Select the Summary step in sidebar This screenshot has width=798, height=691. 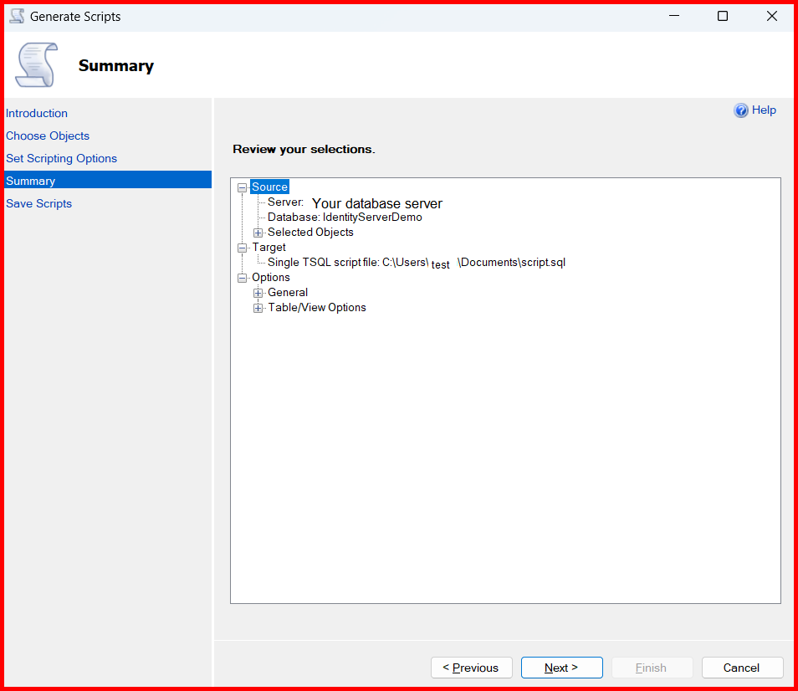[x=31, y=181]
